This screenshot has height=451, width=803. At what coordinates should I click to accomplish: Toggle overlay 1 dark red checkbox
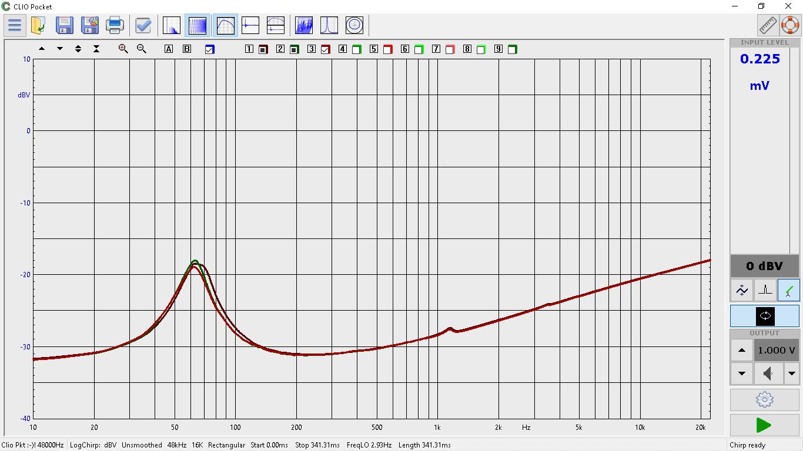click(263, 49)
